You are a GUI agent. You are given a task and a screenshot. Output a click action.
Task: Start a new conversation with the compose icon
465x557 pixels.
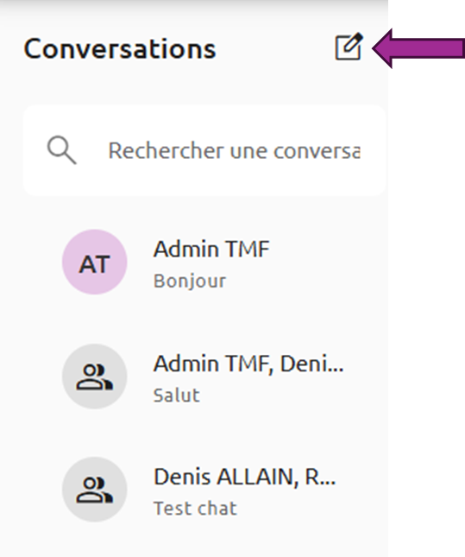pyautogui.click(x=349, y=47)
